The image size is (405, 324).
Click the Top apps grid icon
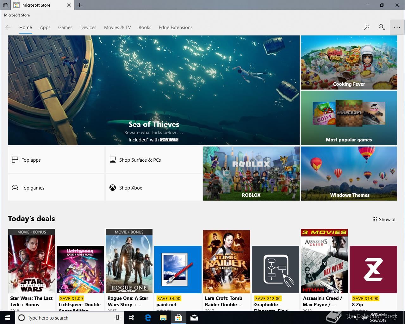click(15, 160)
